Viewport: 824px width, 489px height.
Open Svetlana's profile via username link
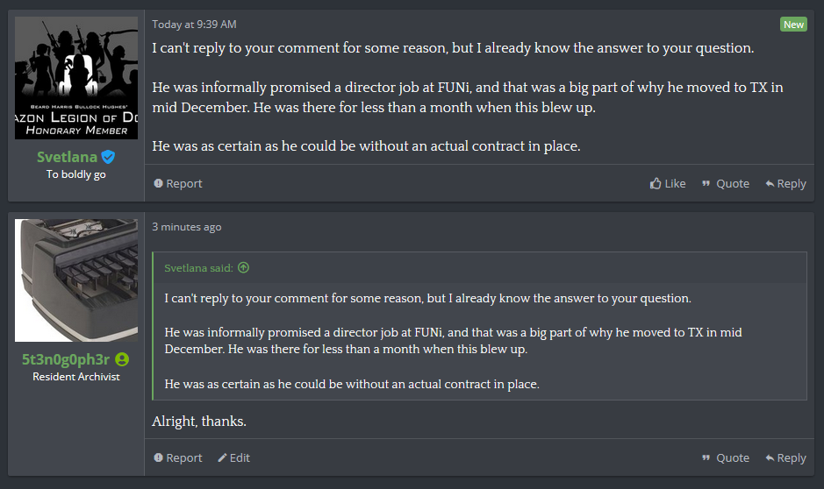tap(67, 157)
